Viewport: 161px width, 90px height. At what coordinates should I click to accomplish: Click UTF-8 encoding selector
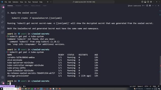(x=146, y=86)
